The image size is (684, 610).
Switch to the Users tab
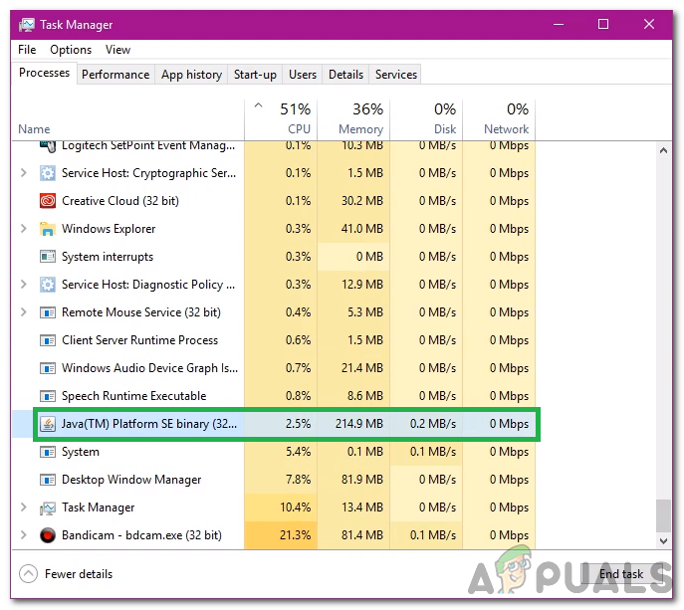(x=303, y=75)
